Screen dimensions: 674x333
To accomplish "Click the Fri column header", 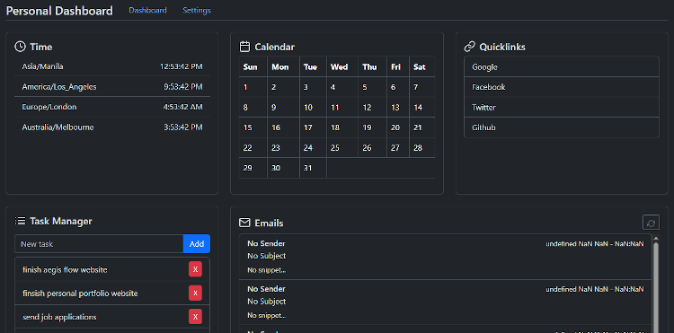I will click(x=398, y=67).
